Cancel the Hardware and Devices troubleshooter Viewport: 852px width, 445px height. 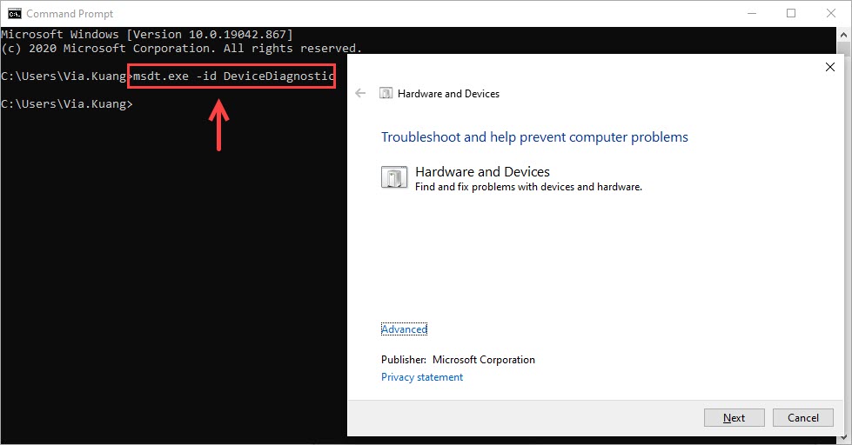802,417
